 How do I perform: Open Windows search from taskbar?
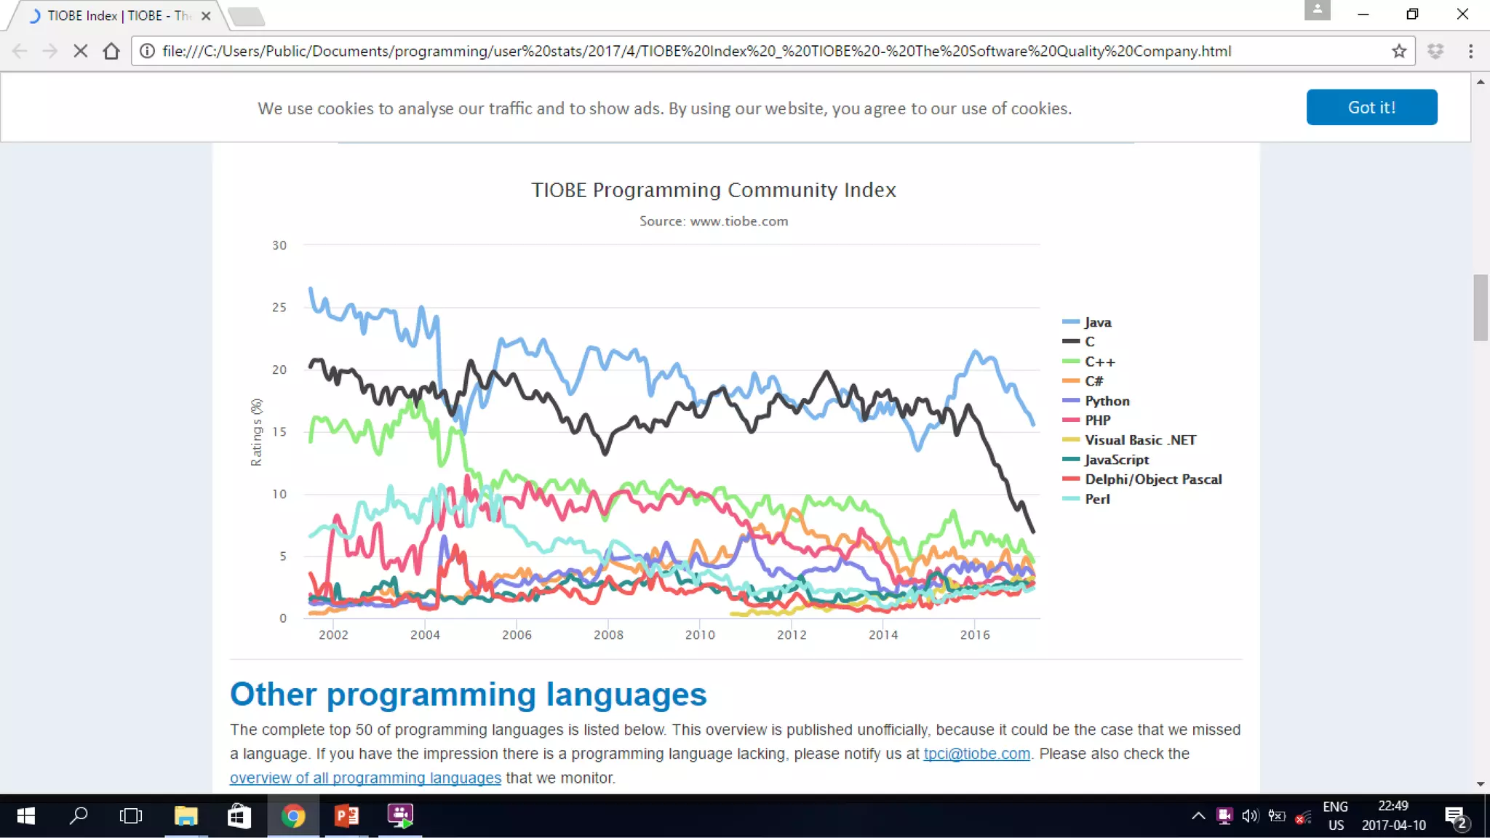[x=78, y=816]
